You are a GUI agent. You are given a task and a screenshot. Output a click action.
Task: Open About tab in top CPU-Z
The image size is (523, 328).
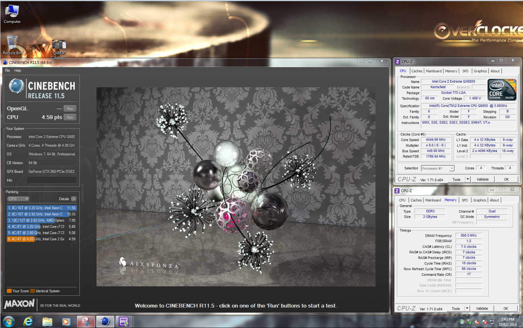coord(495,71)
